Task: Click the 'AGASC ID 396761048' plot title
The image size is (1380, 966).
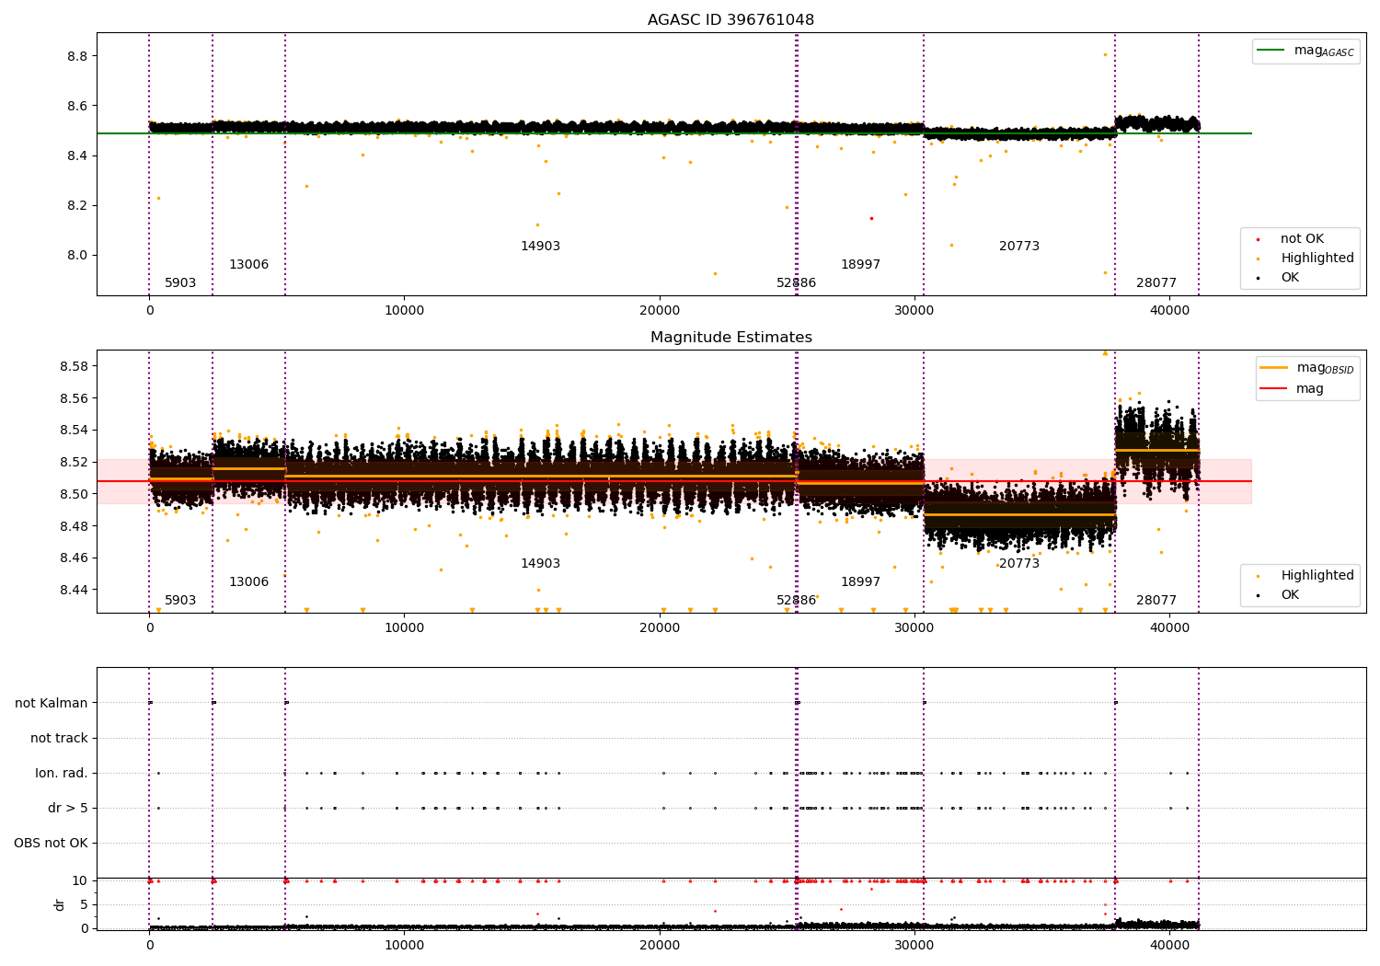Action: point(730,20)
